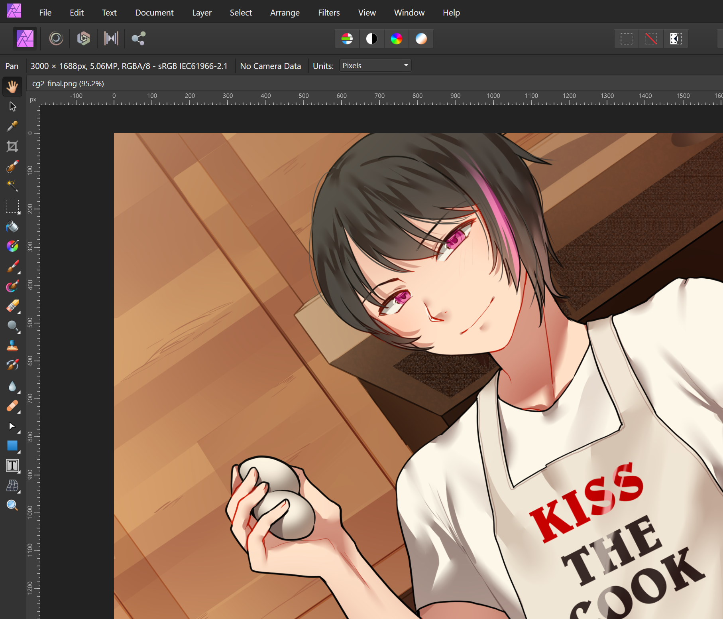This screenshot has width=723, height=619.
Task: Select the Artistic Text tool
Action: [12, 465]
